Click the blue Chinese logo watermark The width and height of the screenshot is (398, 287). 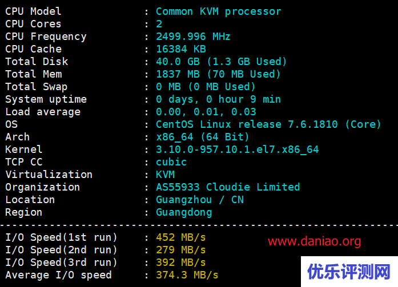tap(349, 272)
